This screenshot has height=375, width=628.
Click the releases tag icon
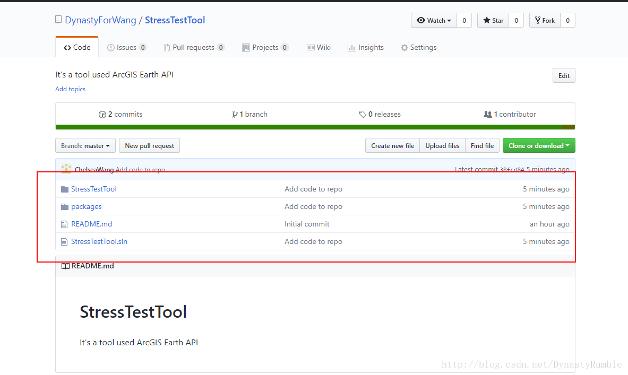(363, 115)
